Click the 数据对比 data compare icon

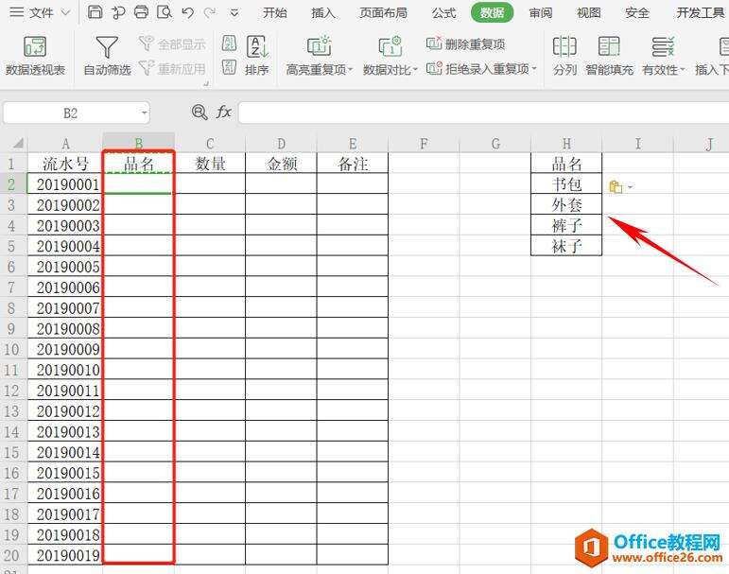click(x=391, y=46)
